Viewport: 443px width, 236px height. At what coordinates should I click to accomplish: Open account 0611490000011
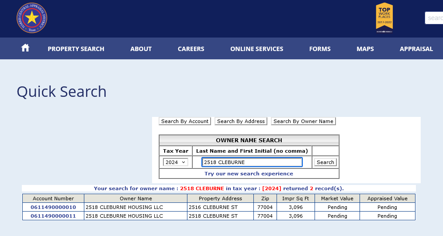[53, 216]
